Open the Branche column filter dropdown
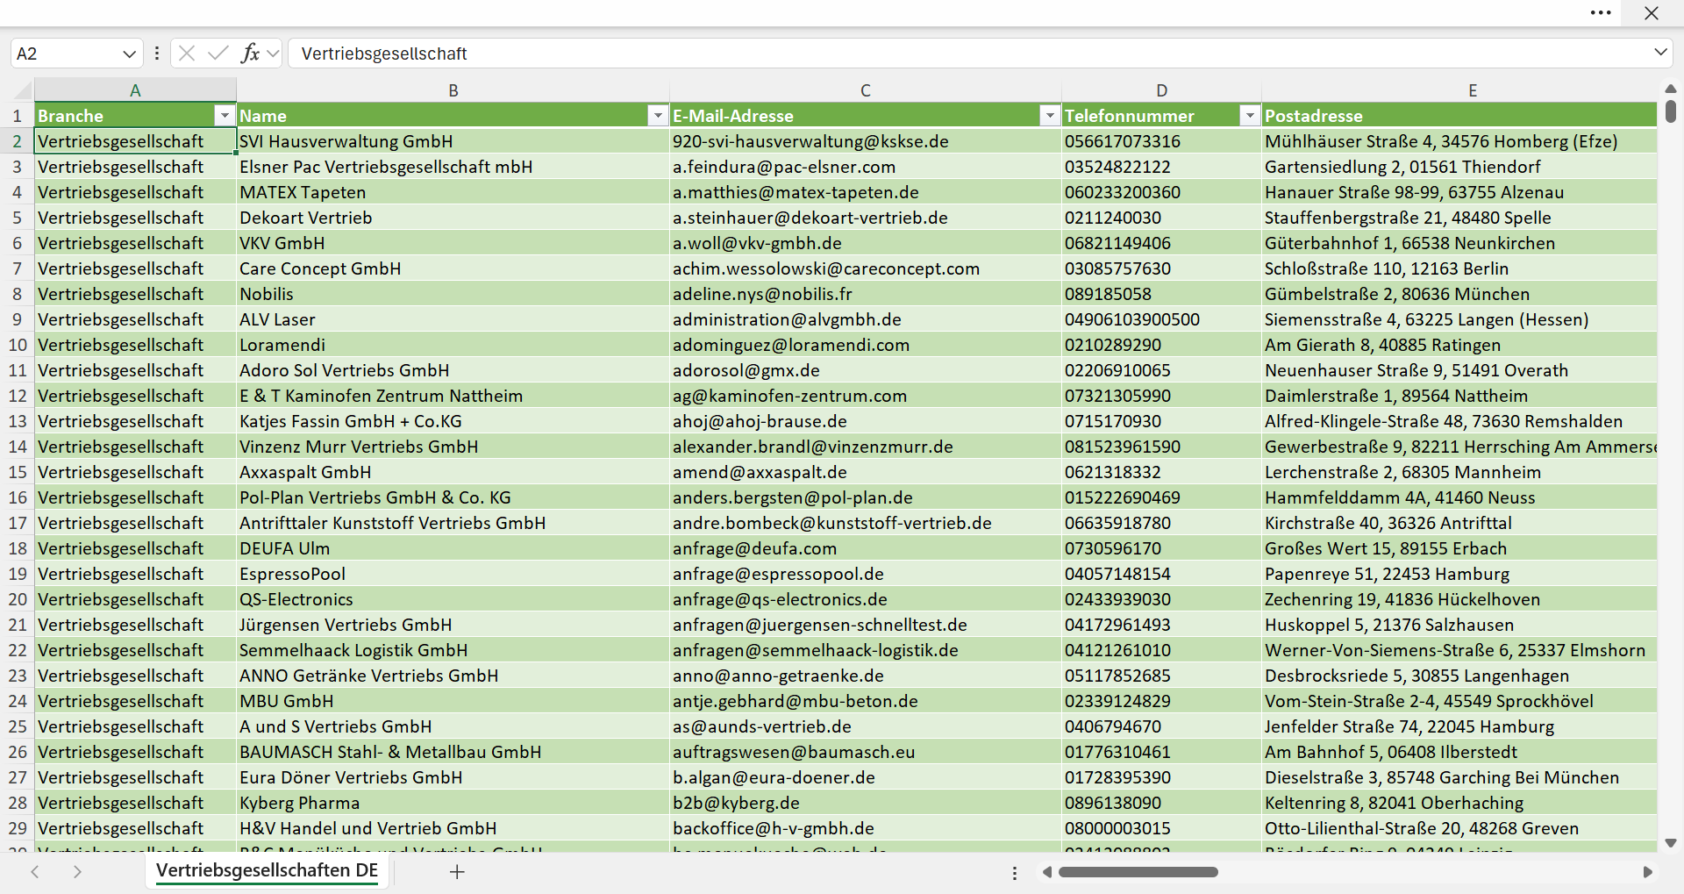 [x=225, y=116]
